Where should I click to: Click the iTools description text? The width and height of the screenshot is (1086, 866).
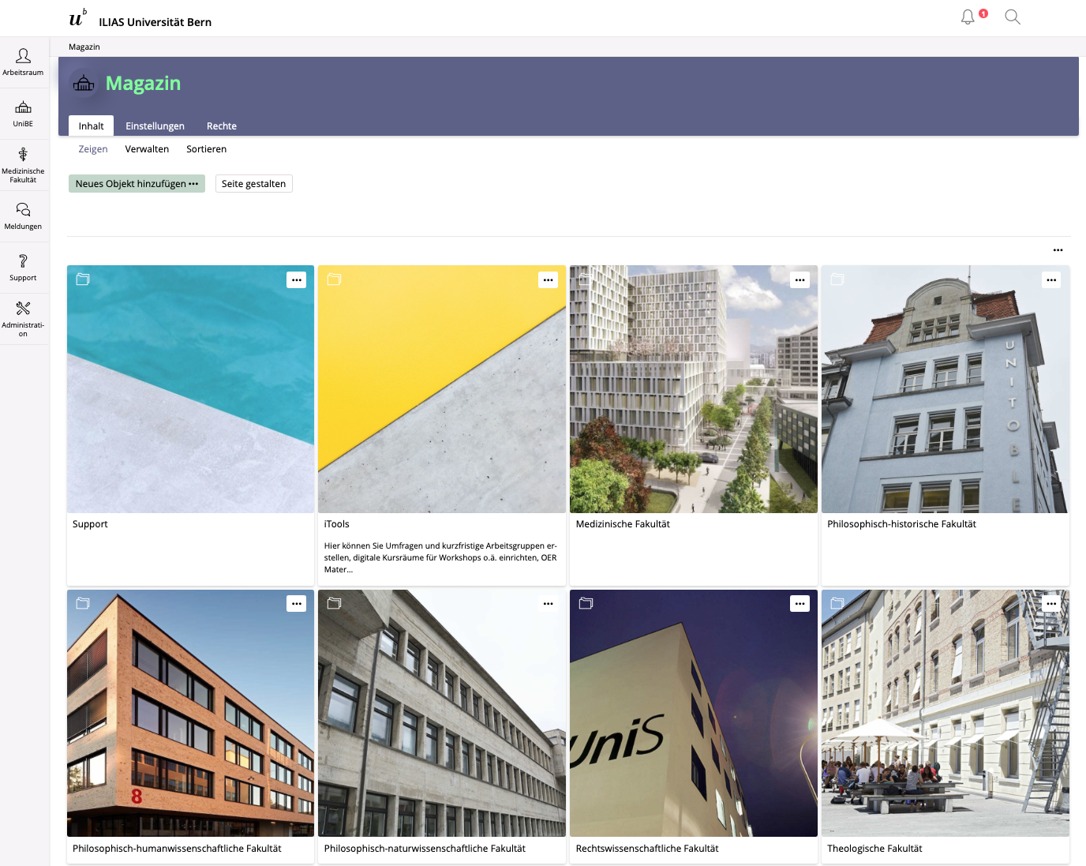tap(440, 557)
